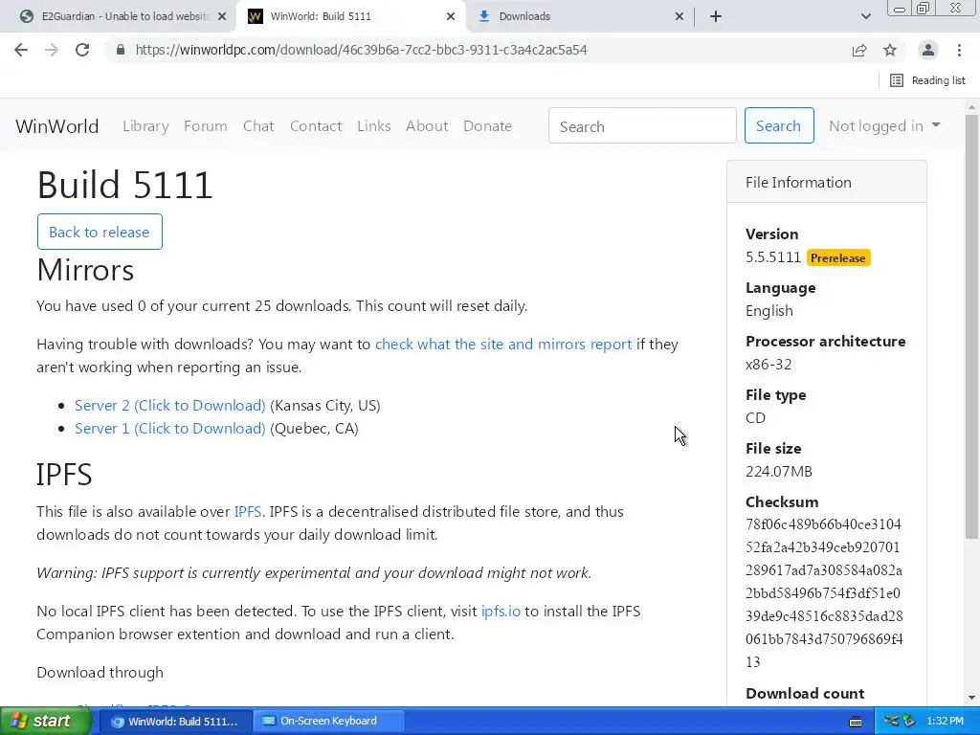Click the keyboard icon near system tray
The height and width of the screenshot is (735, 980).
[856, 722]
